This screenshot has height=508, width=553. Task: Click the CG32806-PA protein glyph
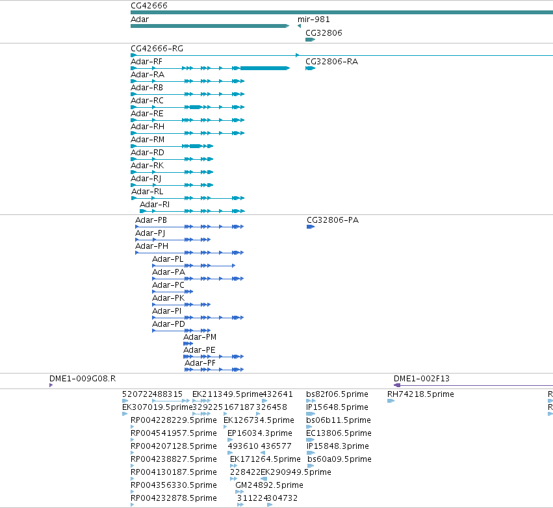[x=311, y=227]
